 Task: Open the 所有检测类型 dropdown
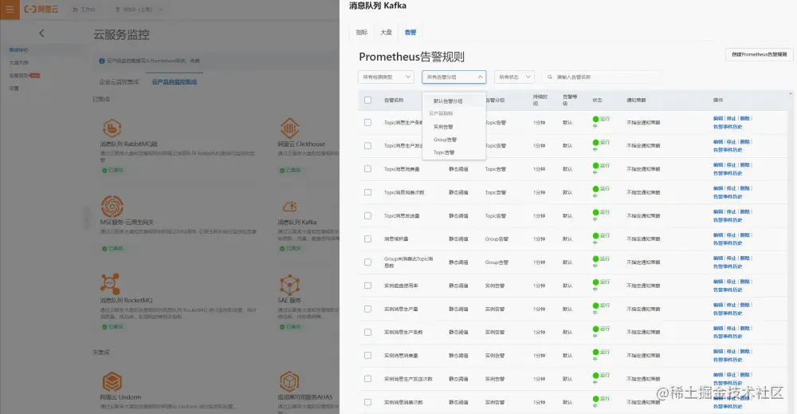point(386,77)
